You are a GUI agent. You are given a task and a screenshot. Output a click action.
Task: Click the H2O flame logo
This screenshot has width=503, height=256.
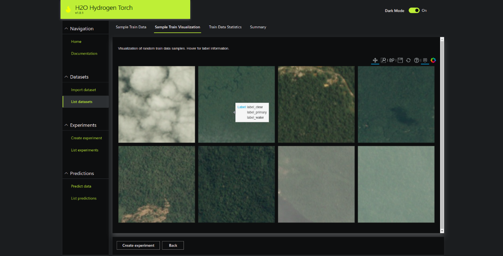coord(68,9)
